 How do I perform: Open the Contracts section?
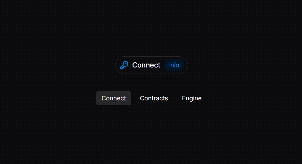click(154, 98)
